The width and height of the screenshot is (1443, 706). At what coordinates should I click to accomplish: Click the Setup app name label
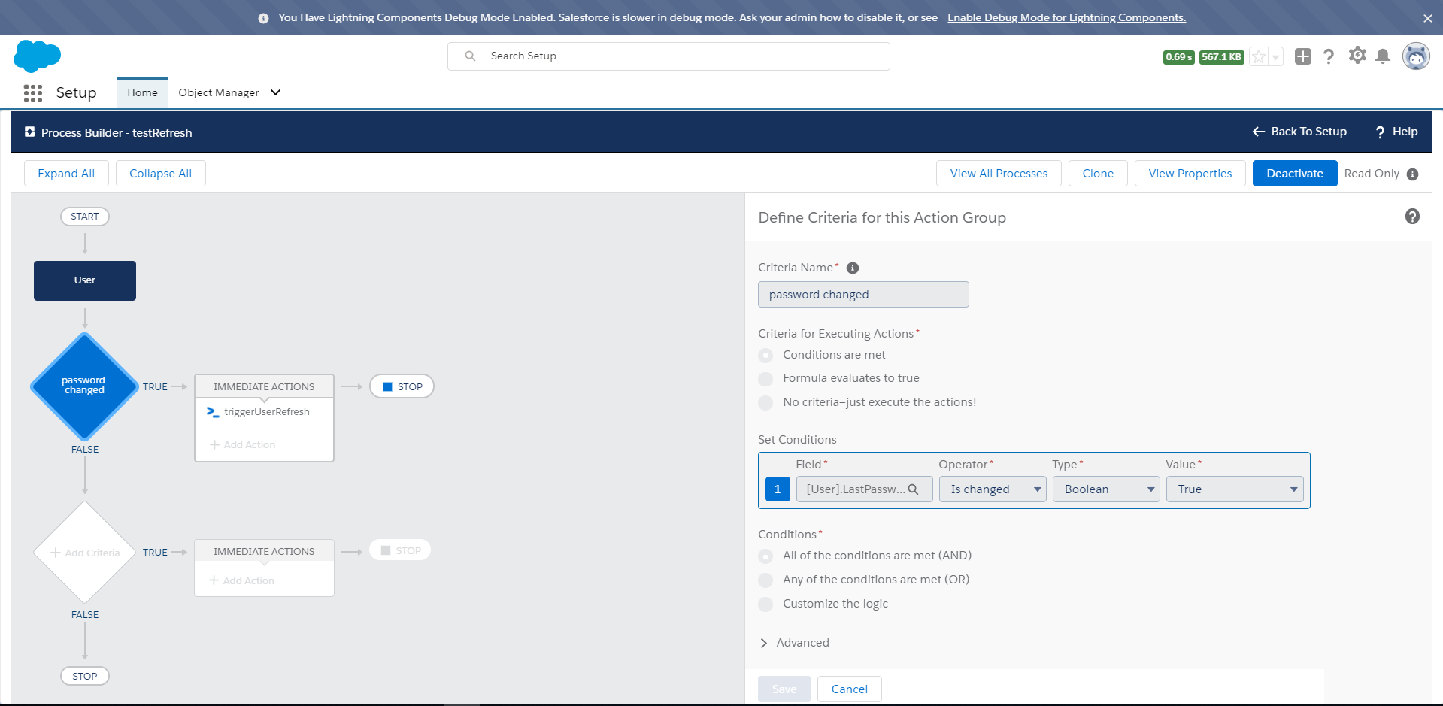pos(76,92)
